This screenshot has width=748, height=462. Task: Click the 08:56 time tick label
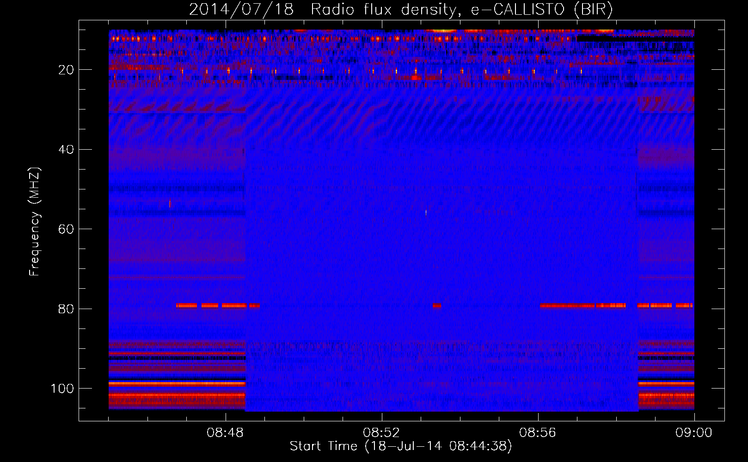click(x=538, y=433)
